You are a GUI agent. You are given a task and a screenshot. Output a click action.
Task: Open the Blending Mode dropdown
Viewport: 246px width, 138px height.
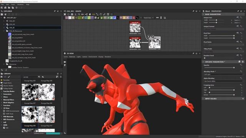pos(224,74)
